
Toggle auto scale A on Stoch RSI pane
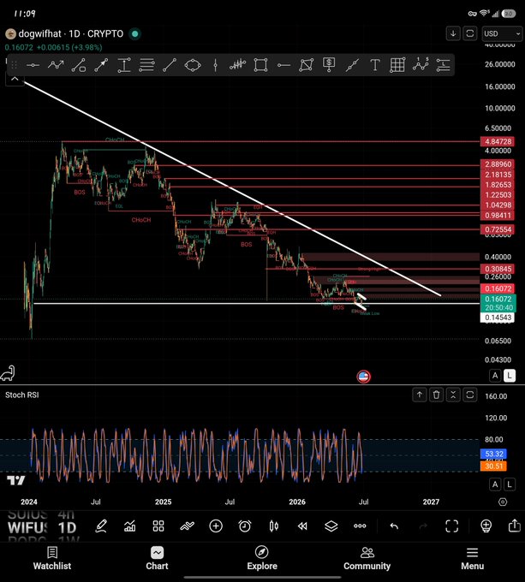tap(495, 484)
